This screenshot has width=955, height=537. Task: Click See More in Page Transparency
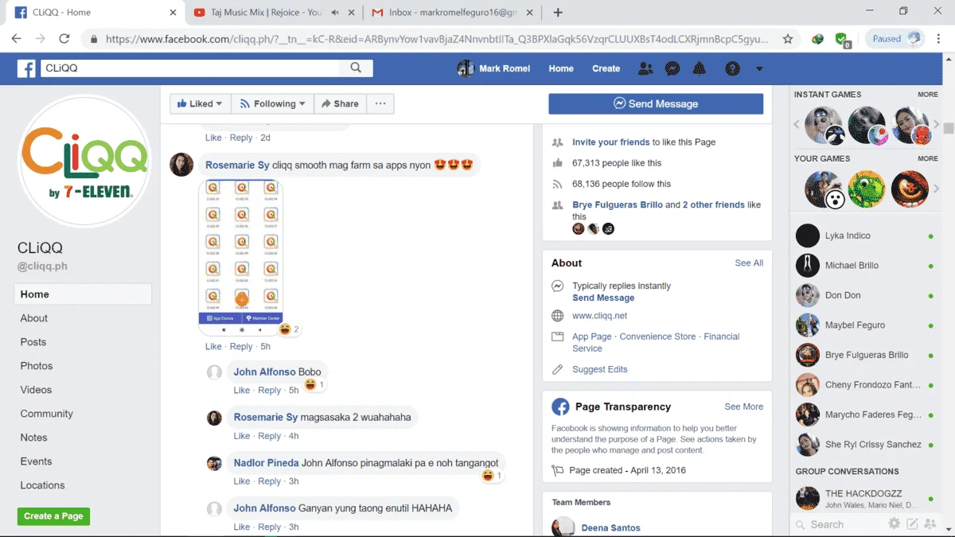tap(743, 407)
